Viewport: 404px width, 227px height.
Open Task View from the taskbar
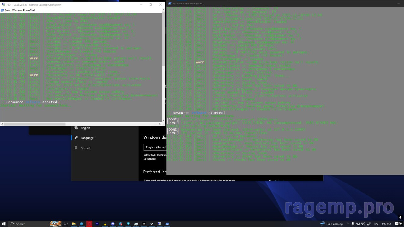point(66,224)
